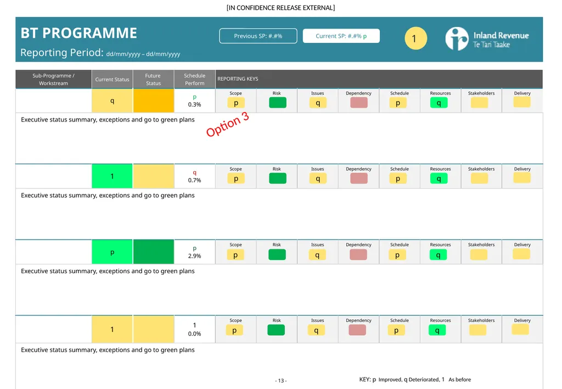Click the 0.0% schedule performance value

(x=195, y=334)
